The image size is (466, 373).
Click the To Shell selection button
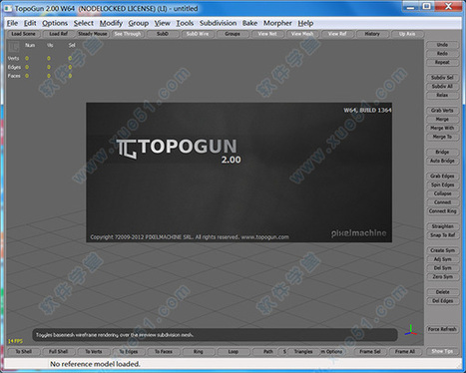pos(24,352)
